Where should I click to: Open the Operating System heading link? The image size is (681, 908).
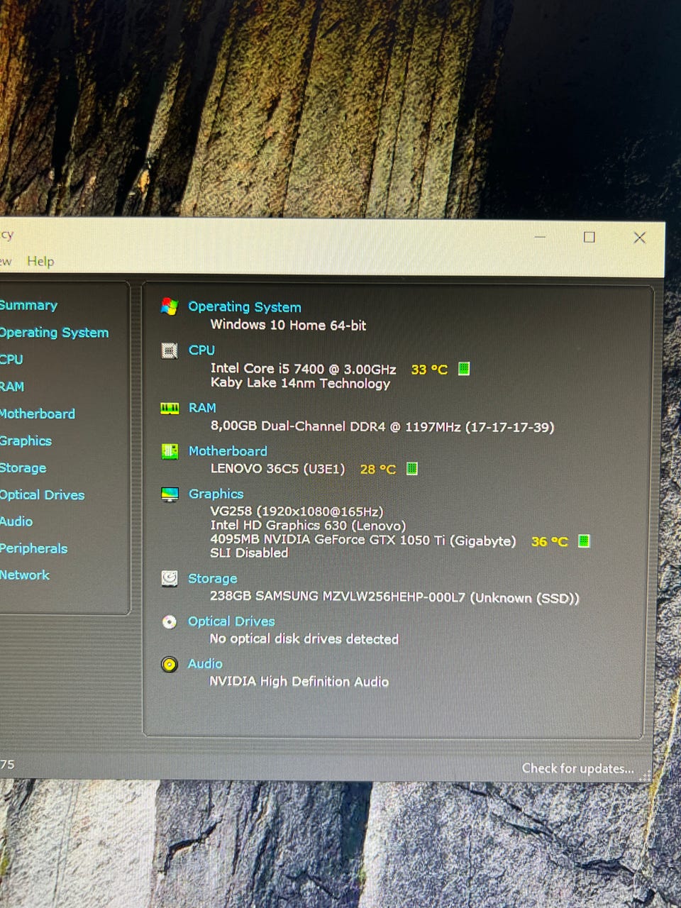(x=245, y=307)
